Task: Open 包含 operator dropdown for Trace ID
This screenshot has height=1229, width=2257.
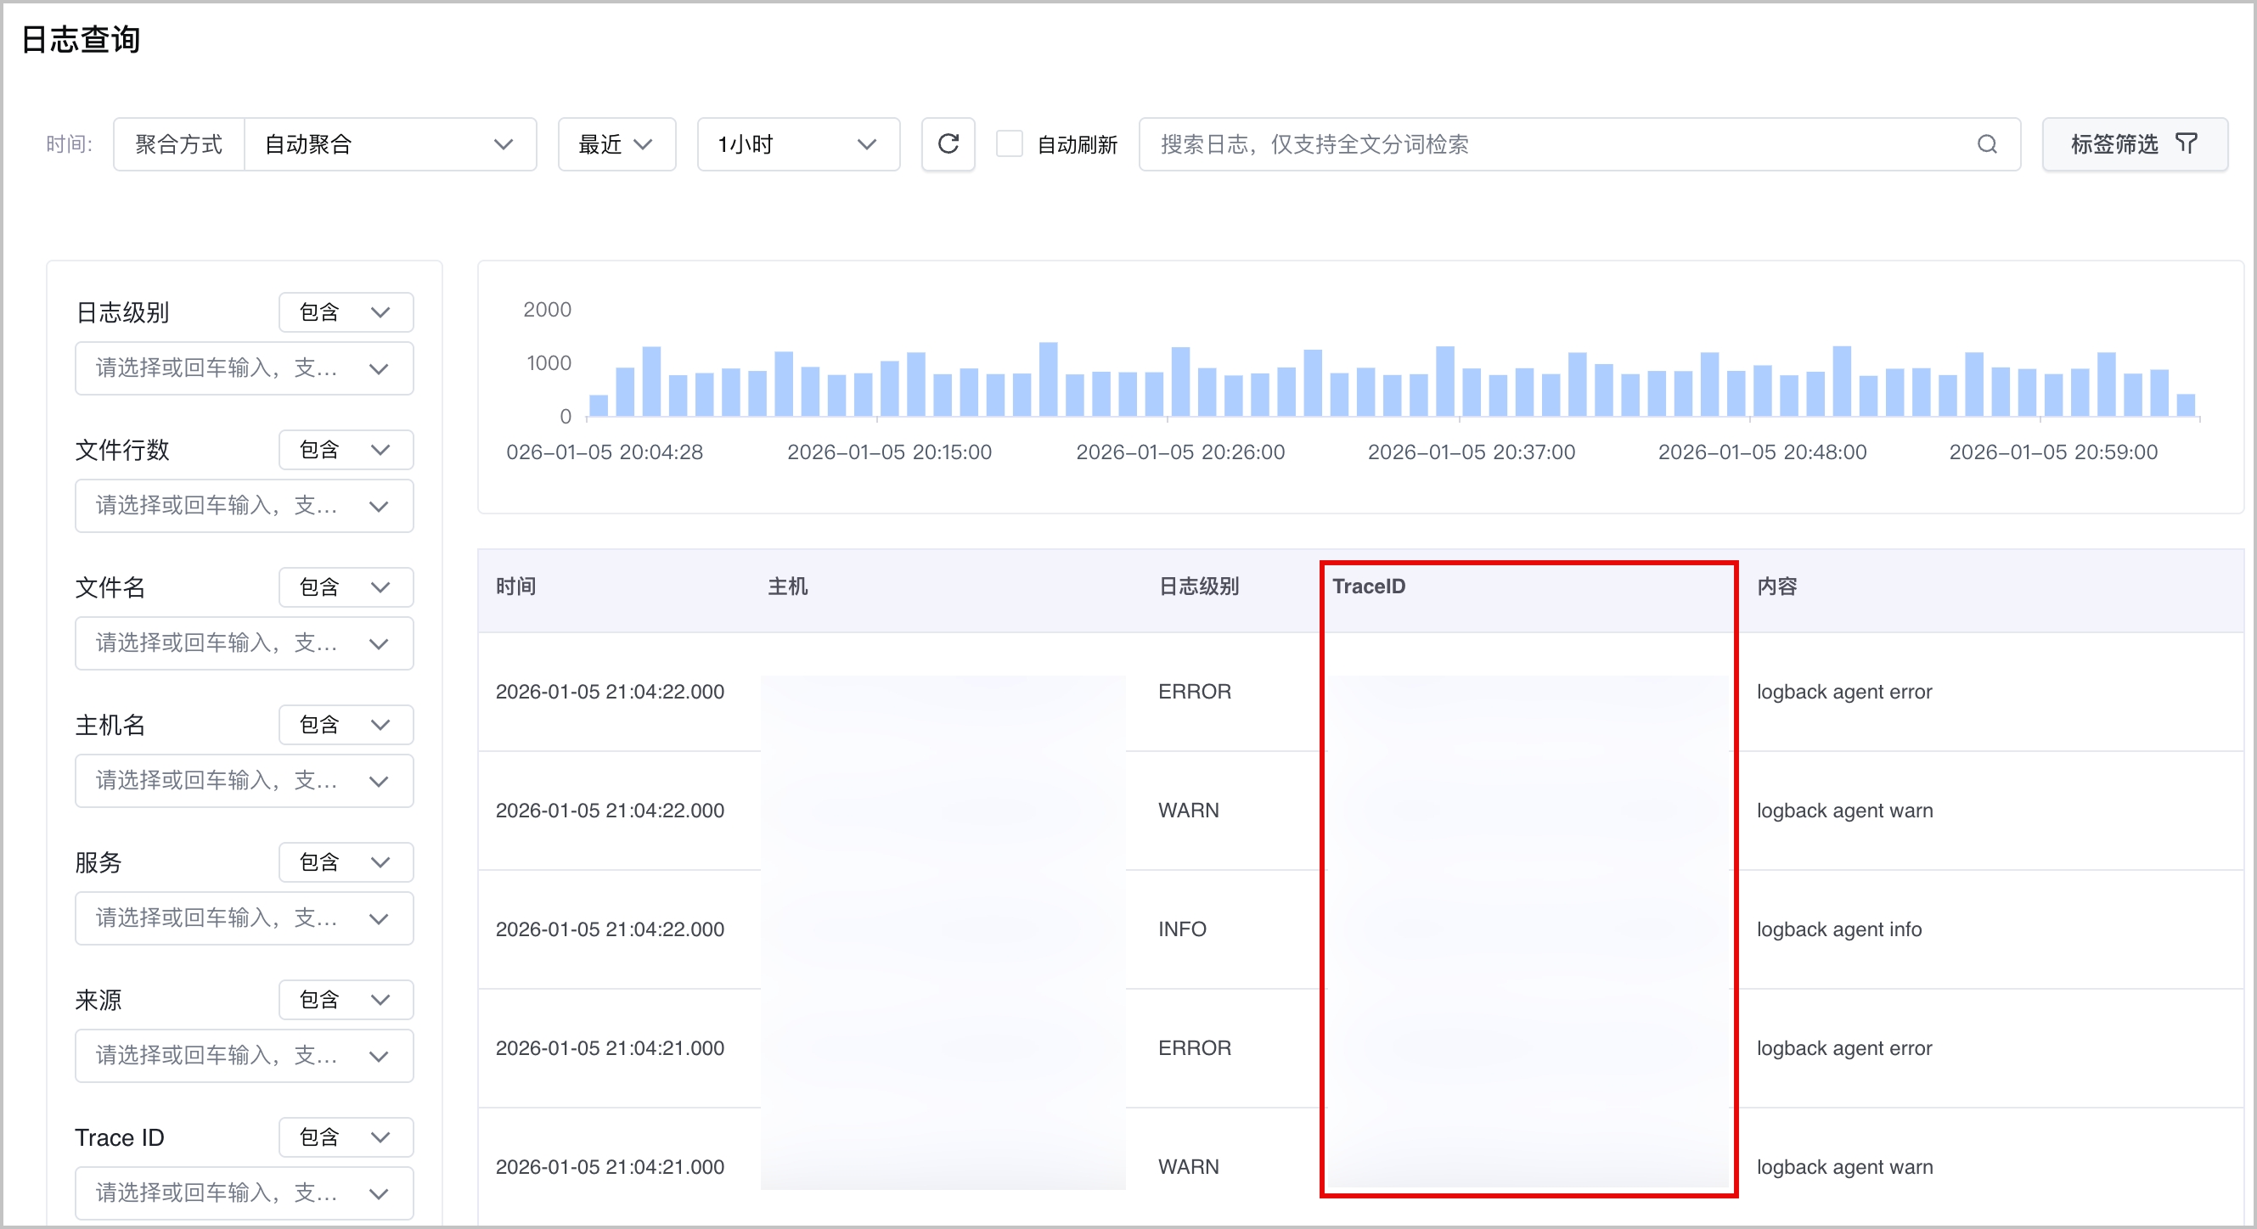Action: click(346, 1137)
